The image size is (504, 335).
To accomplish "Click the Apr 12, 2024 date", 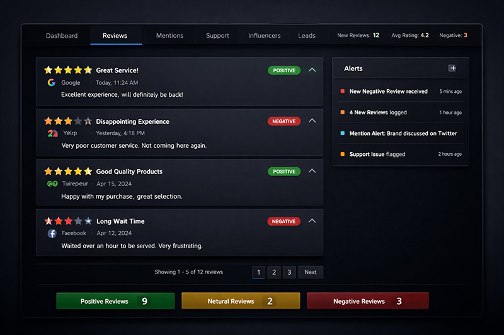I will (x=114, y=233).
